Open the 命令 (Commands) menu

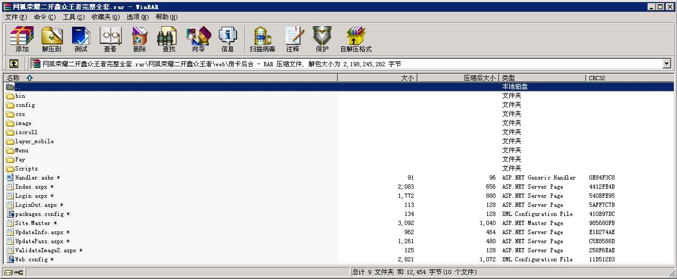point(44,17)
